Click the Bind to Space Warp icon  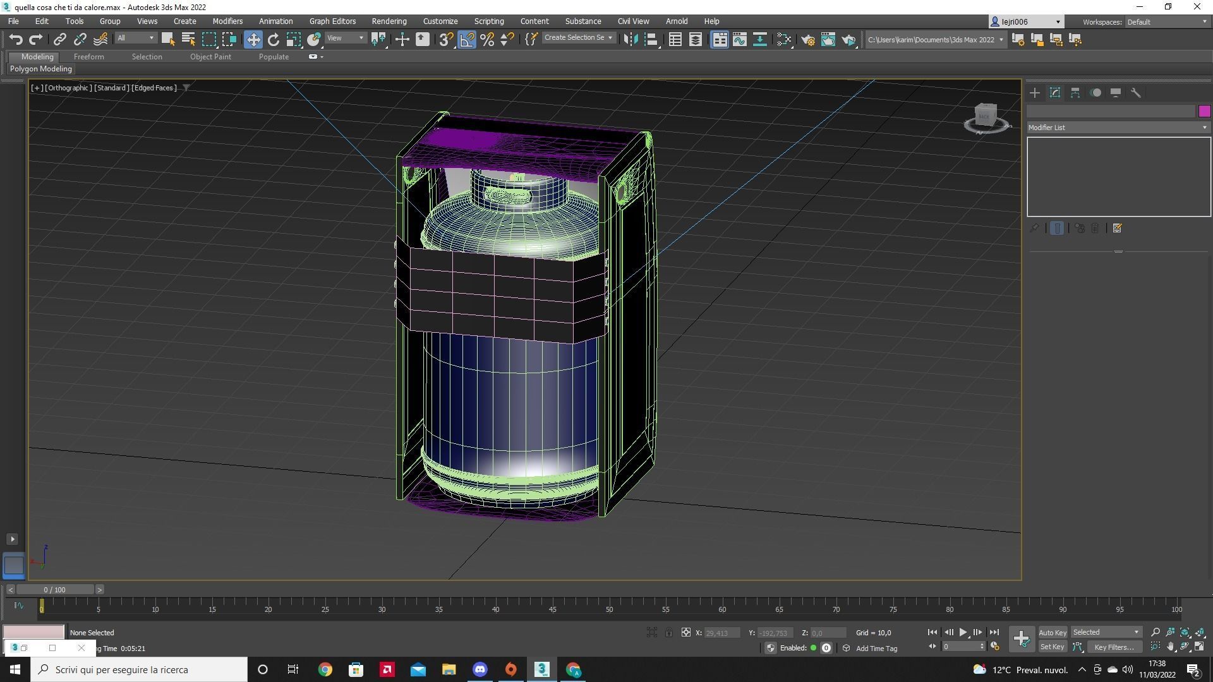100,39
